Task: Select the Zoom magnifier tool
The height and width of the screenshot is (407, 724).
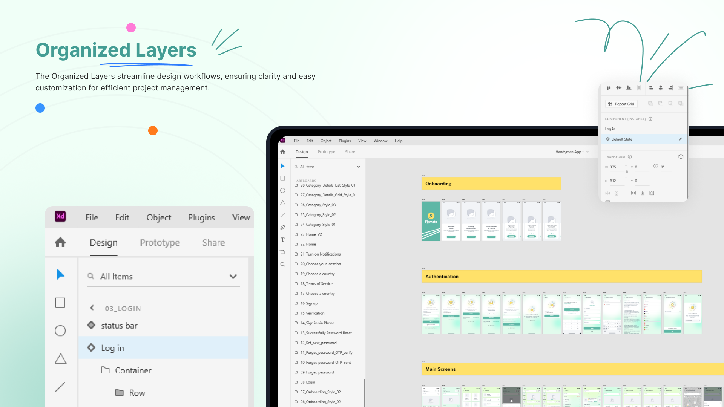Action: click(282, 264)
